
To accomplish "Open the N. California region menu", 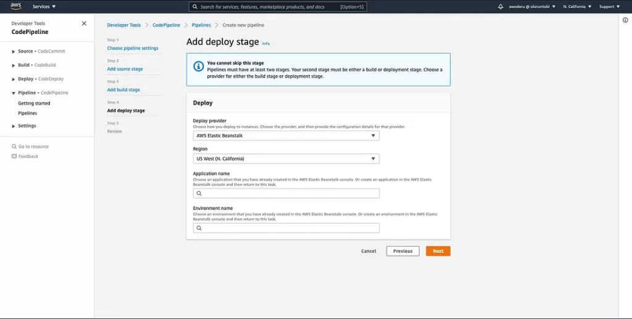I will point(577,7).
